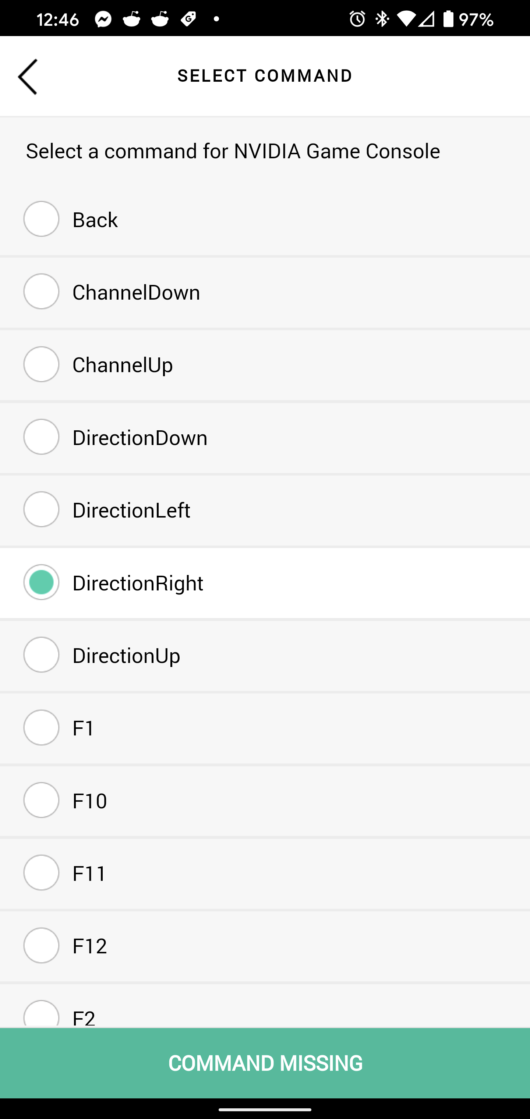Tap the selected DirectionRight radio button
Image resolution: width=530 pixels, height=1119 pixels.
coord(42,582)
